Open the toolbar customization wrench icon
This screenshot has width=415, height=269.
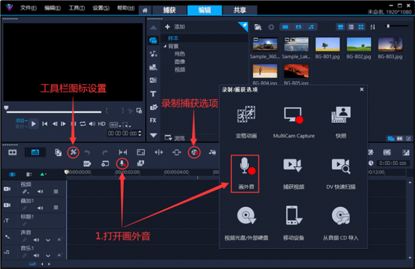tap(73, 152)
